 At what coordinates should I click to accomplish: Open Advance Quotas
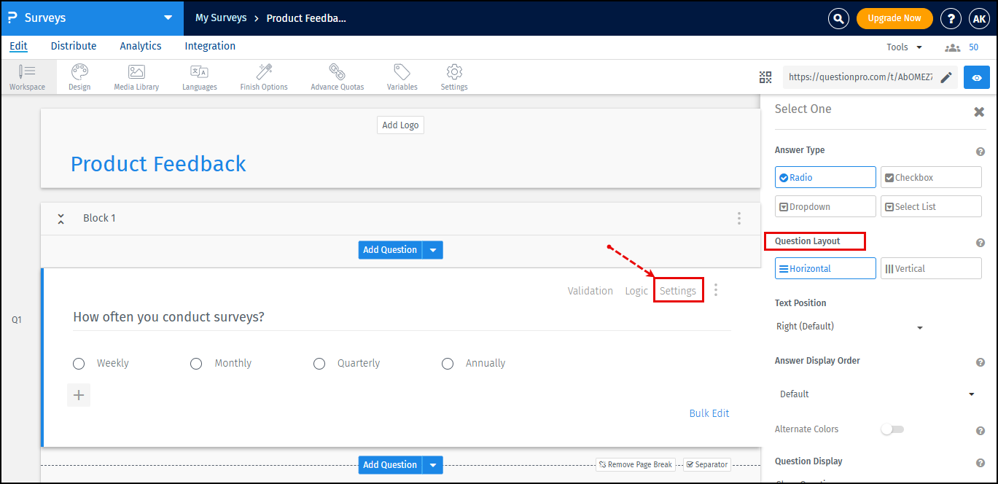click(337, 77)
